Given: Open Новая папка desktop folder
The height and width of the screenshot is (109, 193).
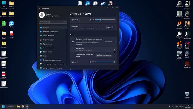Looking at the screenshot, I should pos(4,14).
